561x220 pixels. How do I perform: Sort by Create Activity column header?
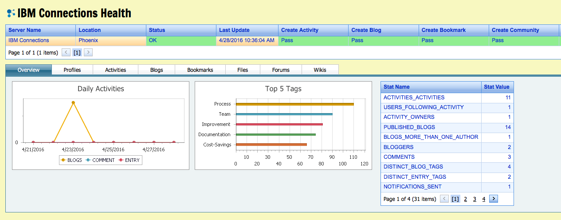click(x=314, y=30)
